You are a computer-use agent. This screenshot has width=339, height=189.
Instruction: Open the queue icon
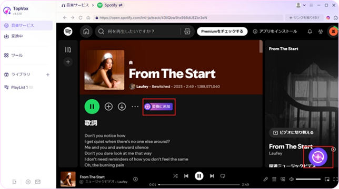pyautogui.click(x=274, y=179)
